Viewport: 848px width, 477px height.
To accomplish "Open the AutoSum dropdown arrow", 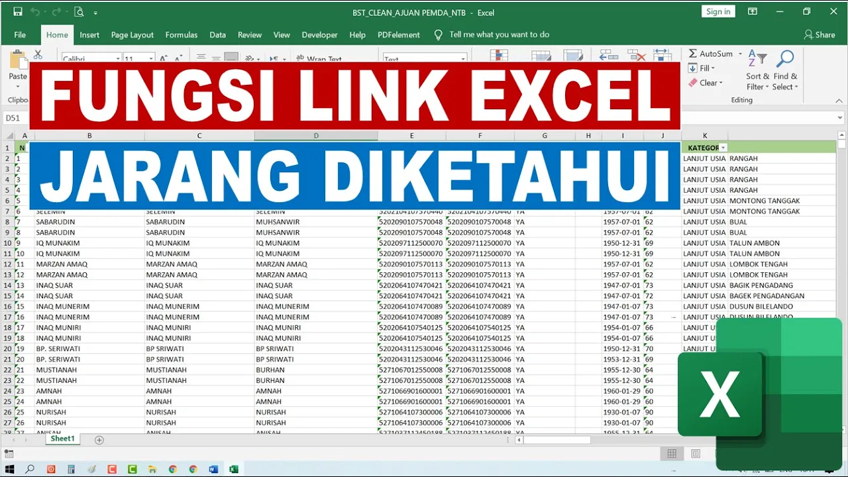I will [739, 54].
